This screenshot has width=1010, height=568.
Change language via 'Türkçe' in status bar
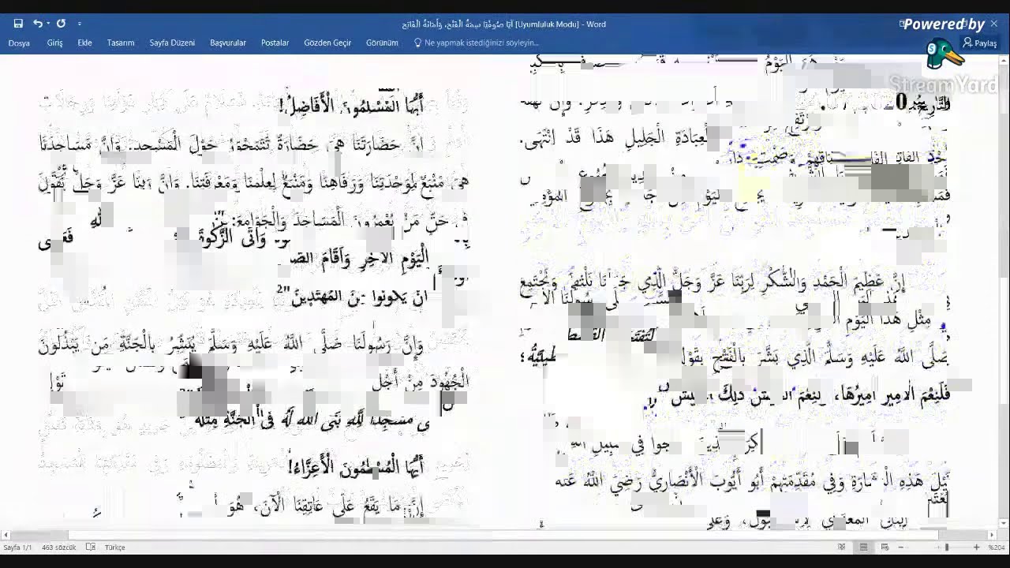[x=115, y=547]
